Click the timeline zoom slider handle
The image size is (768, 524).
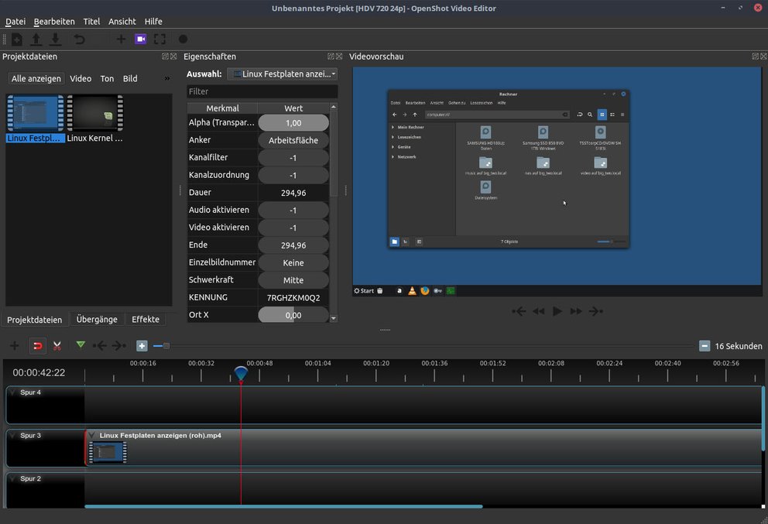[x=166, y=346]
